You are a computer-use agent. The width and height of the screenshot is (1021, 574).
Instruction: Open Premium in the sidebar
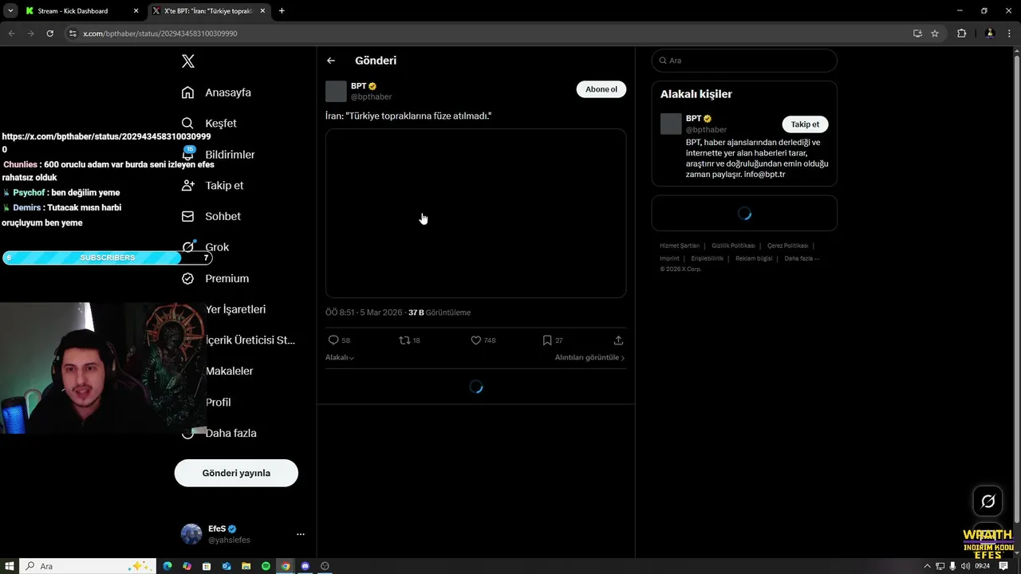click(x=215, y=278)
